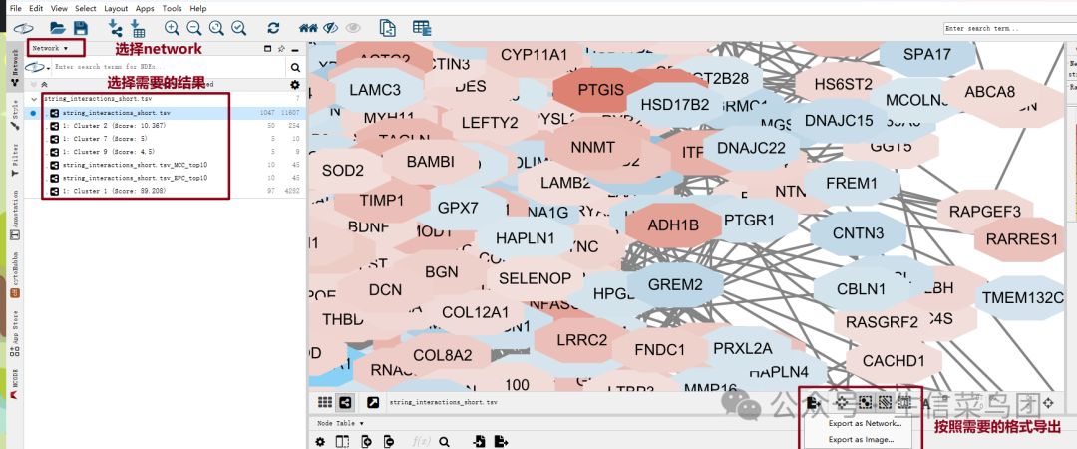Show node table columns chooser icon
The image size is (1077, 449).
click(342, 441)
